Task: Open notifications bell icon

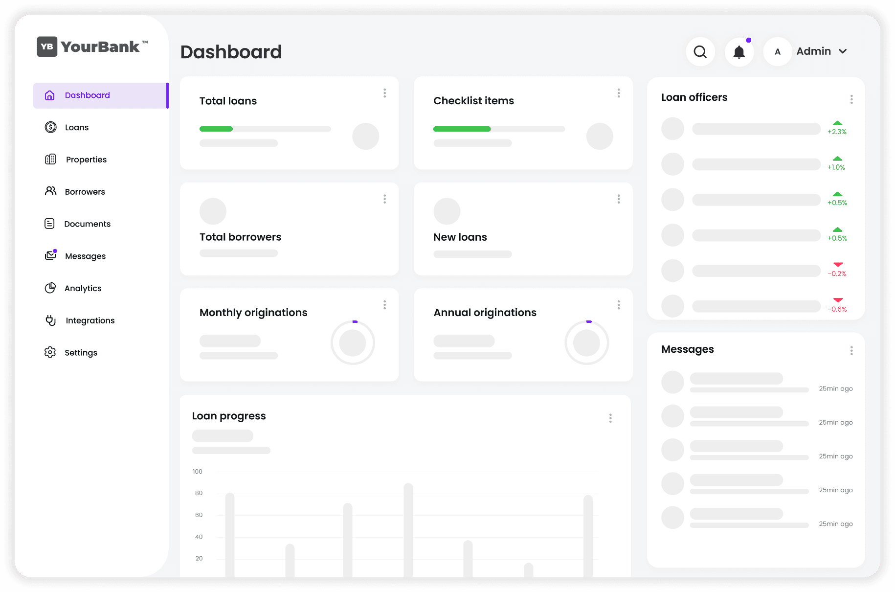Action: [x=739, y=51]
